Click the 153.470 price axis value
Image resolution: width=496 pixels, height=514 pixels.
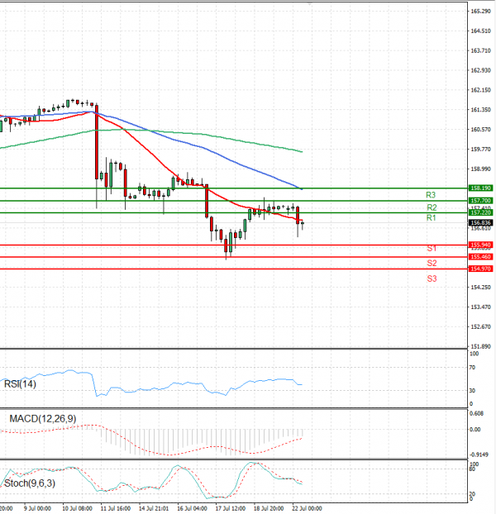[x=480, y=307]
